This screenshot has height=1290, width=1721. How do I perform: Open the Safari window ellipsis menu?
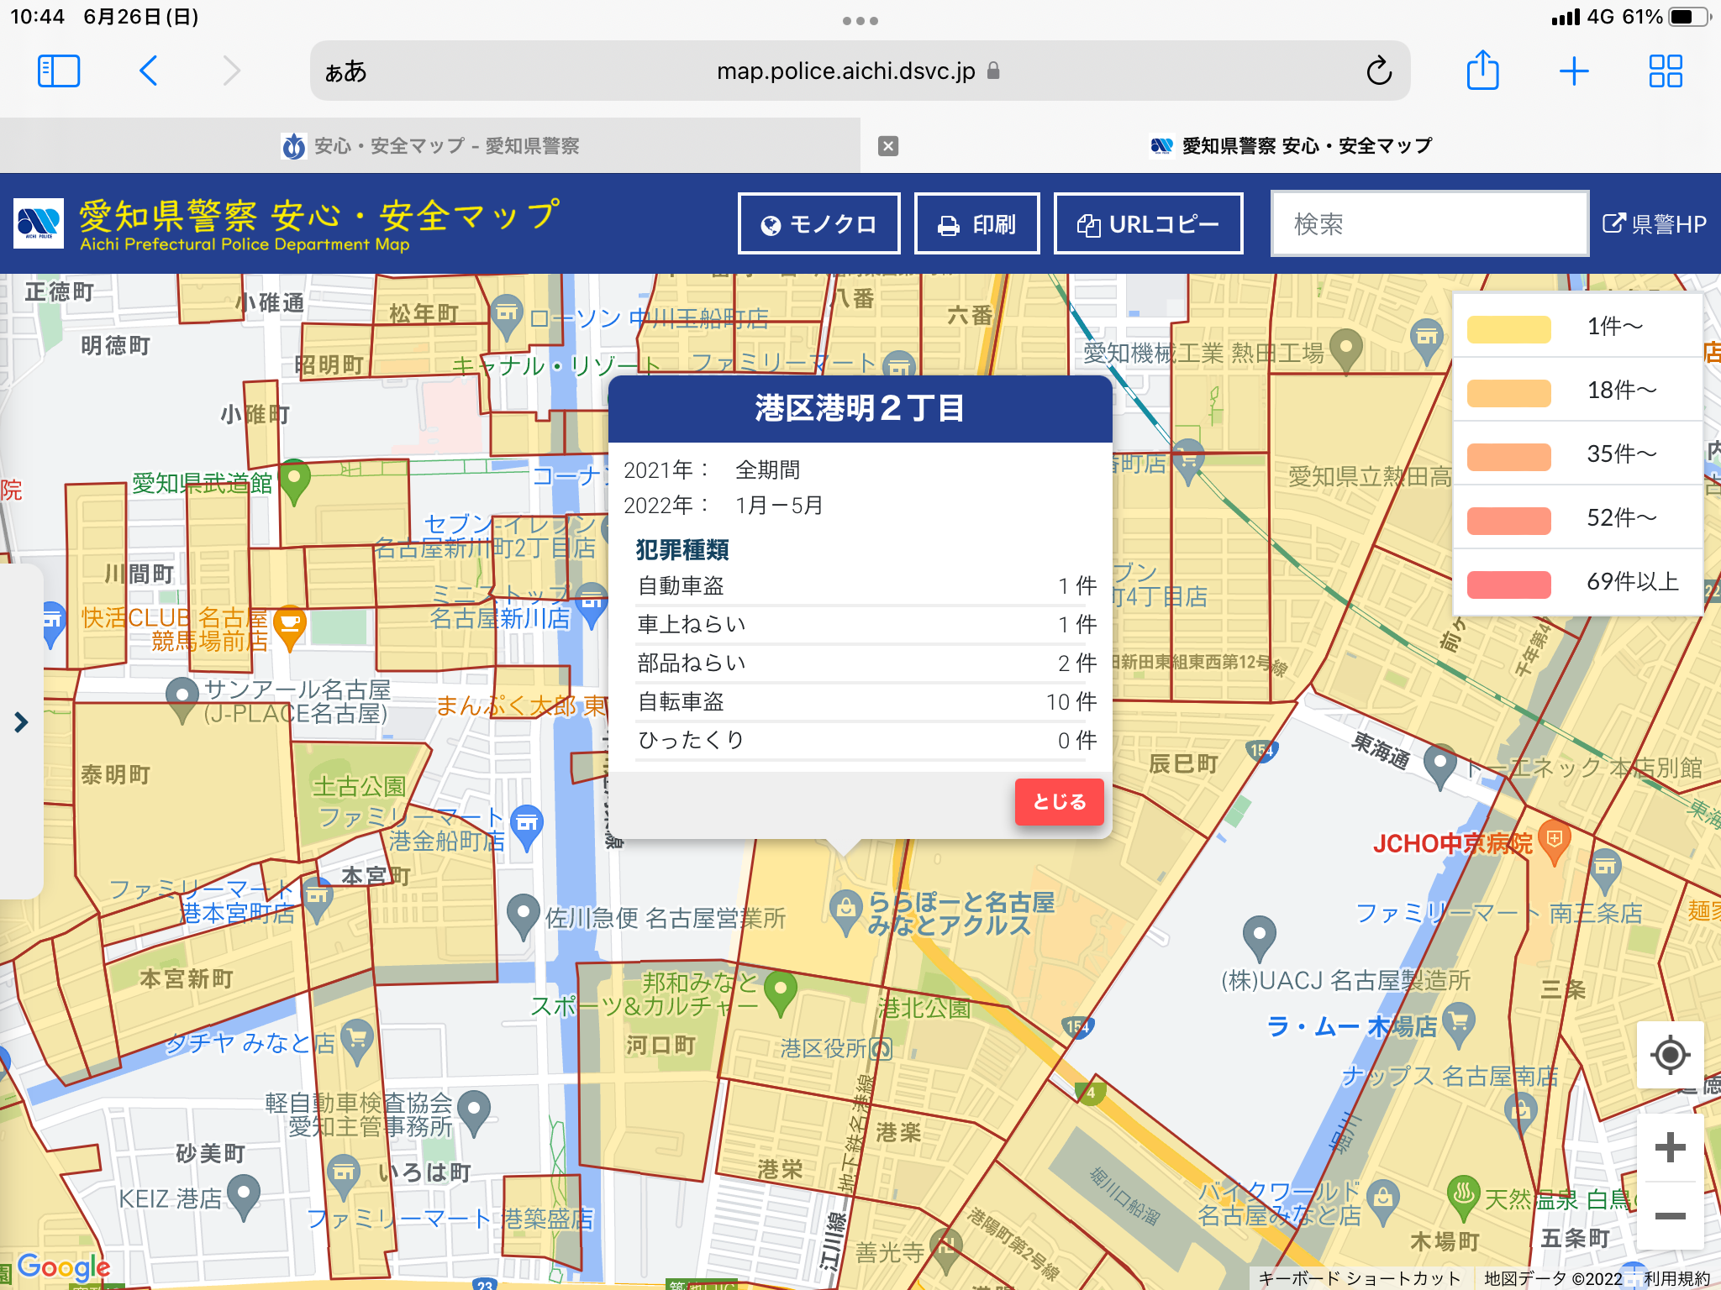pos(860,21)
